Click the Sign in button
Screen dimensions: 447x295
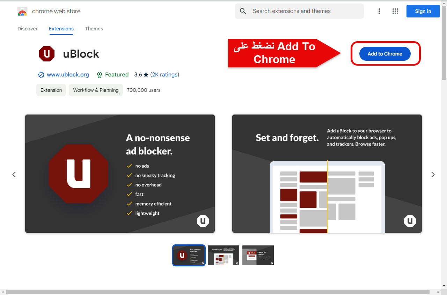(423, 11)
